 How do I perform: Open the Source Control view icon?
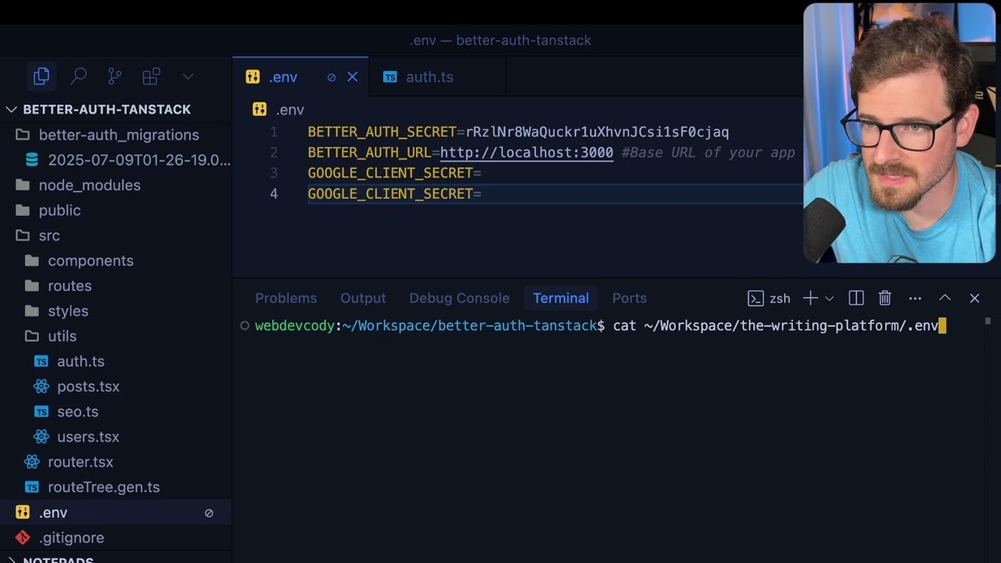coord(115,76)
